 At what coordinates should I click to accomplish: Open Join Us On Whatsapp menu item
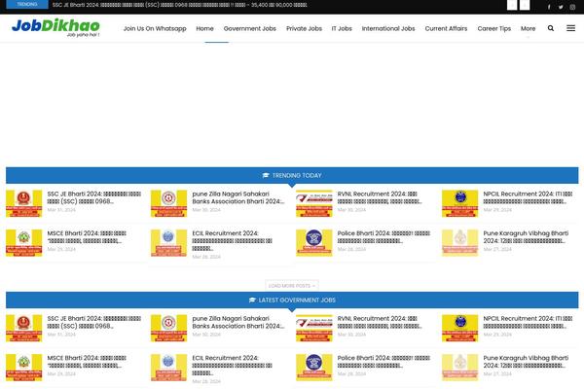155,28
